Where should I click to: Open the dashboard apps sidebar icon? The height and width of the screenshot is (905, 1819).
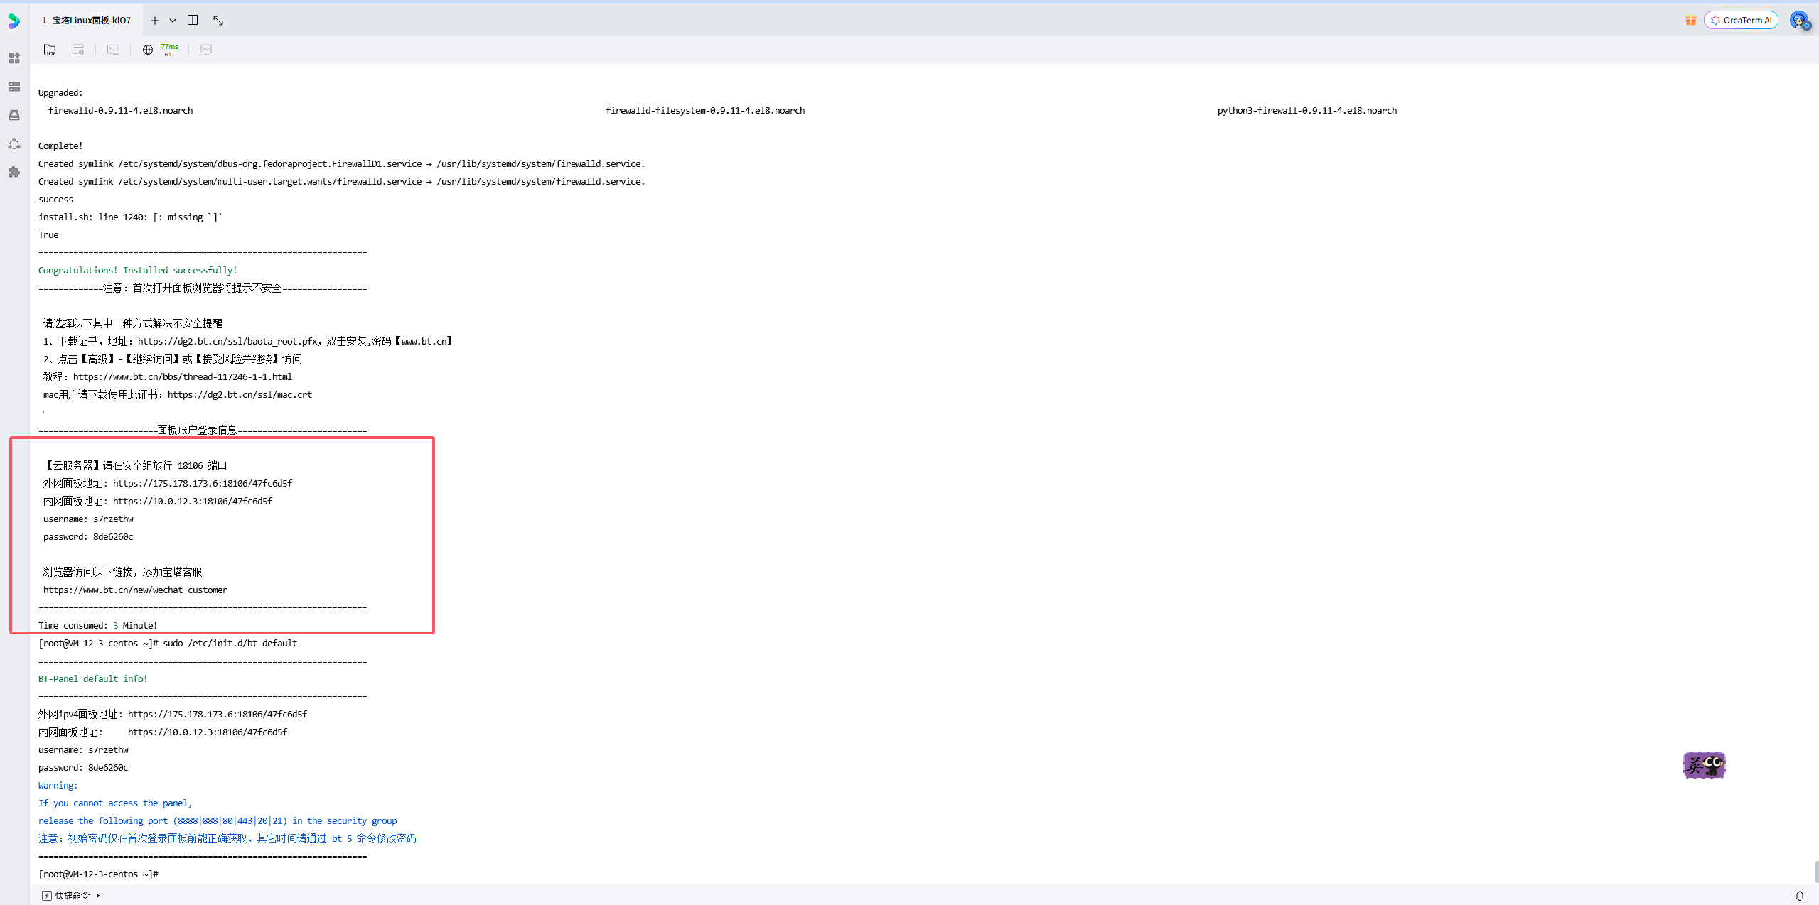point(14,58)
